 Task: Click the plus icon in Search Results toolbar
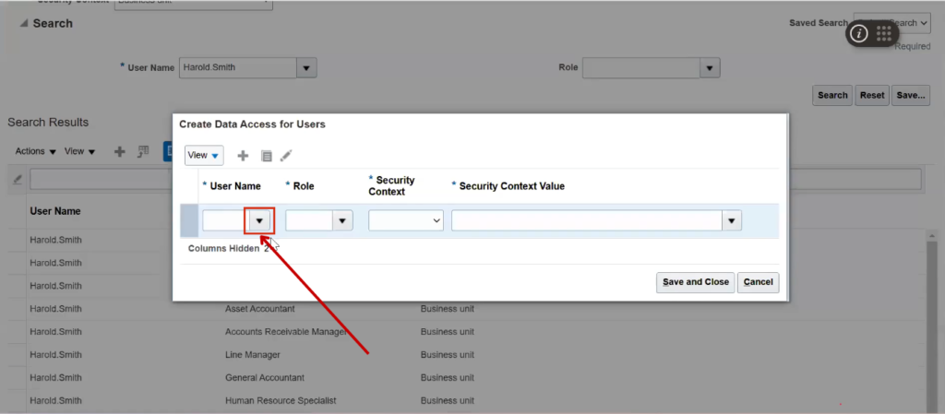point(119,151)
